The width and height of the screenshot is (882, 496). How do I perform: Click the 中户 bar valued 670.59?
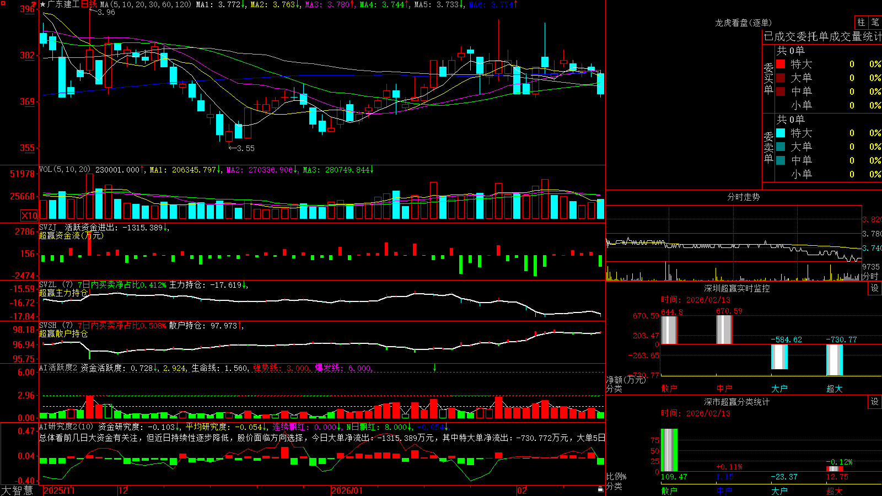tap(724, 330)
